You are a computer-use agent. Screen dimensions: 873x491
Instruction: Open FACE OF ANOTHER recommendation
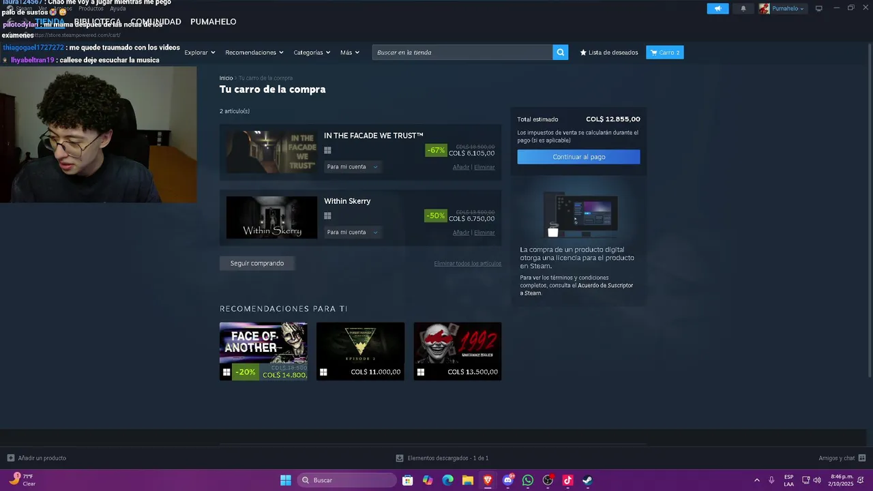click(263, 351)
